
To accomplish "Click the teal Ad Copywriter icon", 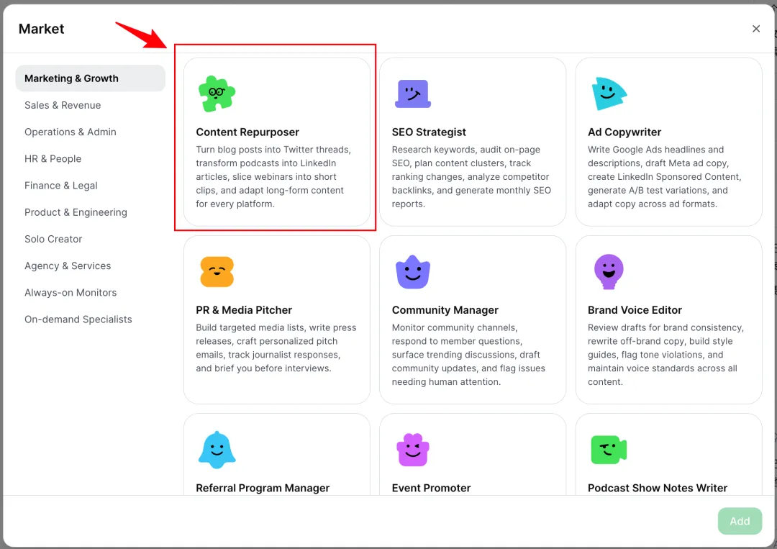I will (x=609, y=94).
